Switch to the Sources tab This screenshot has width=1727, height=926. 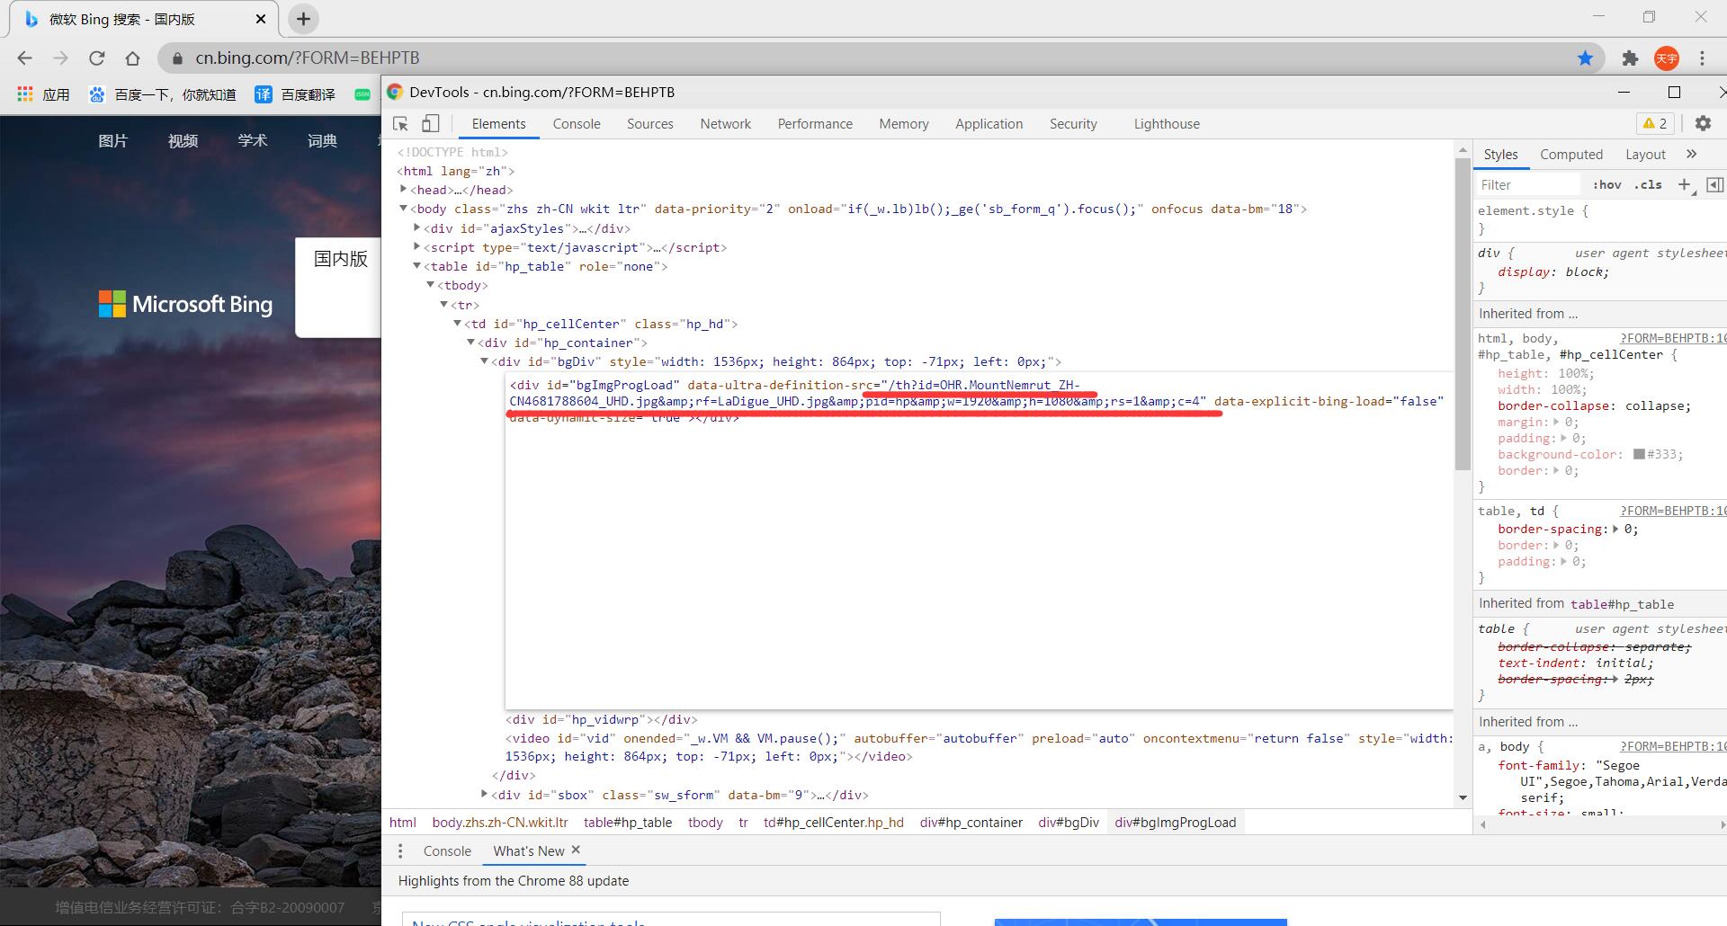(x=650, y=124)
